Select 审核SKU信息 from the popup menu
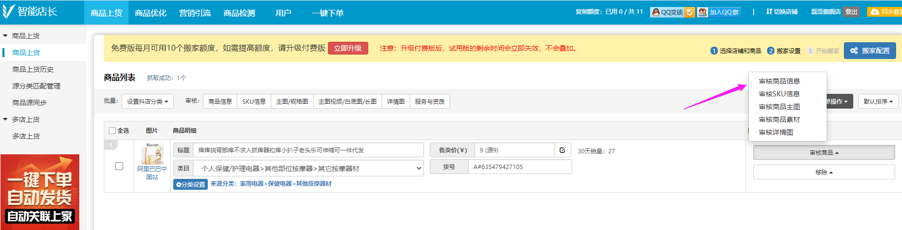The image size is (902, 230). pyautogui.click(x=779, y=94)
